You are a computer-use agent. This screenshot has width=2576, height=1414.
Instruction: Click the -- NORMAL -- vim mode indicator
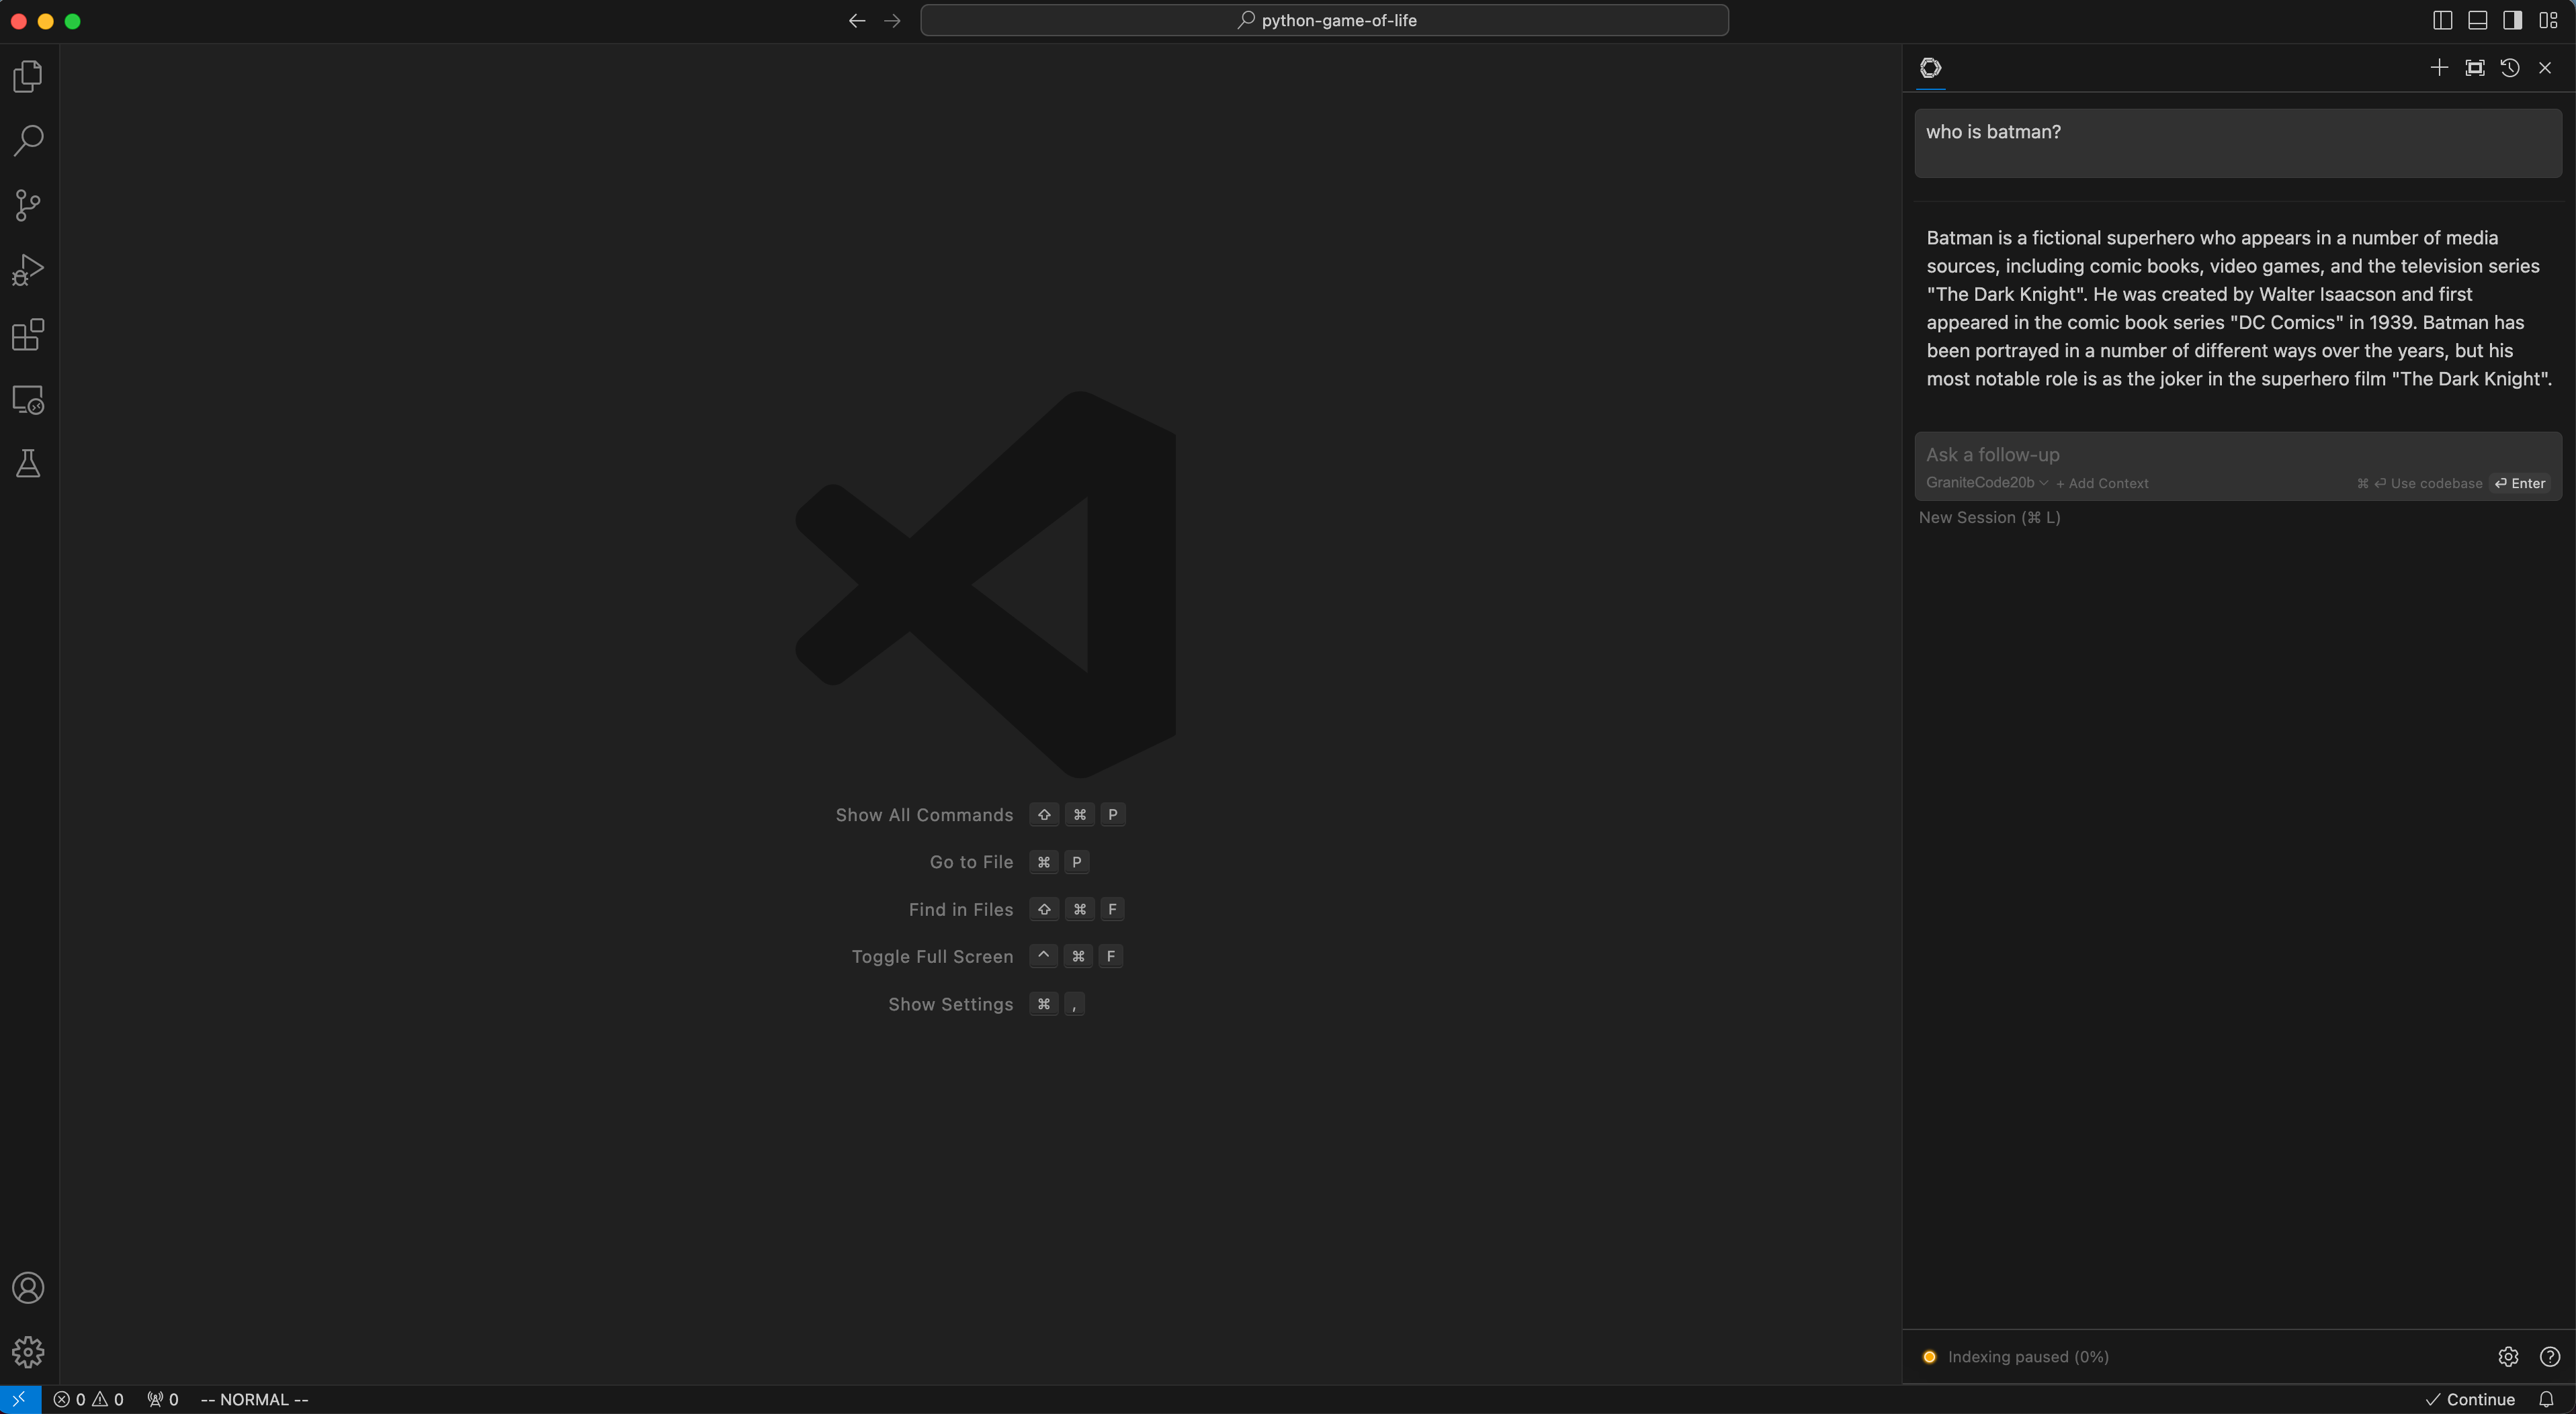254,1399
